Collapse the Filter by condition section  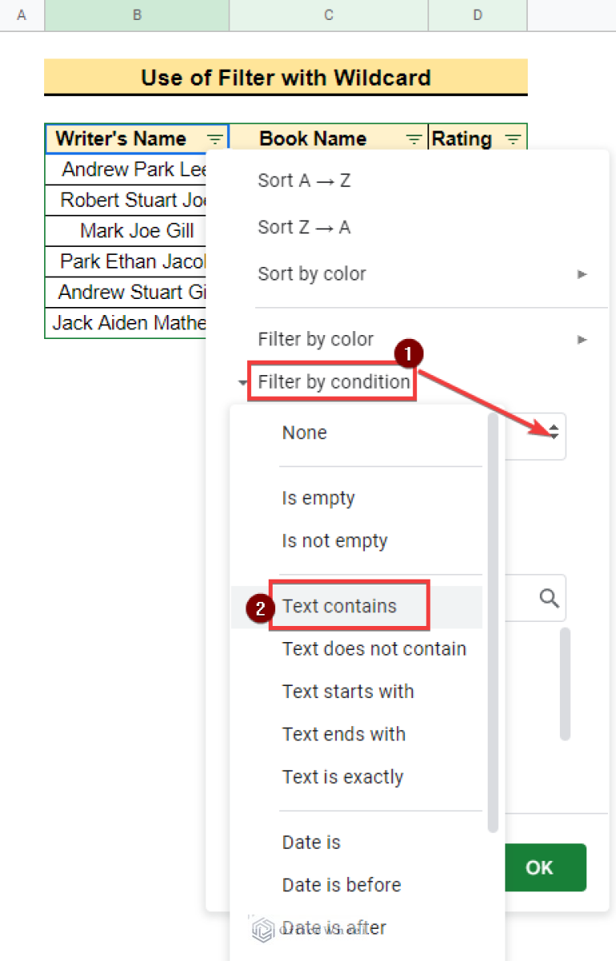[x=243, y=382]
